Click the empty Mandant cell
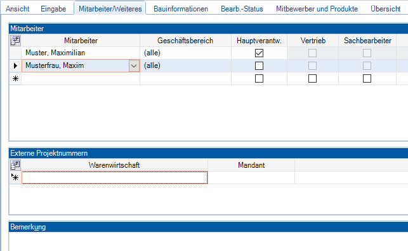Image resolution: width=408 pixels, height=251 pixels. [x=251, y=177]
